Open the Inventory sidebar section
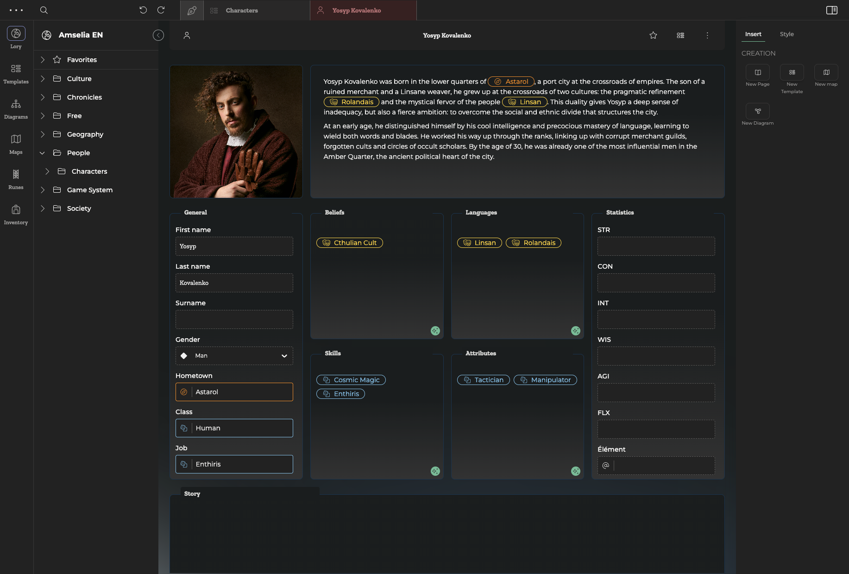 16,214
